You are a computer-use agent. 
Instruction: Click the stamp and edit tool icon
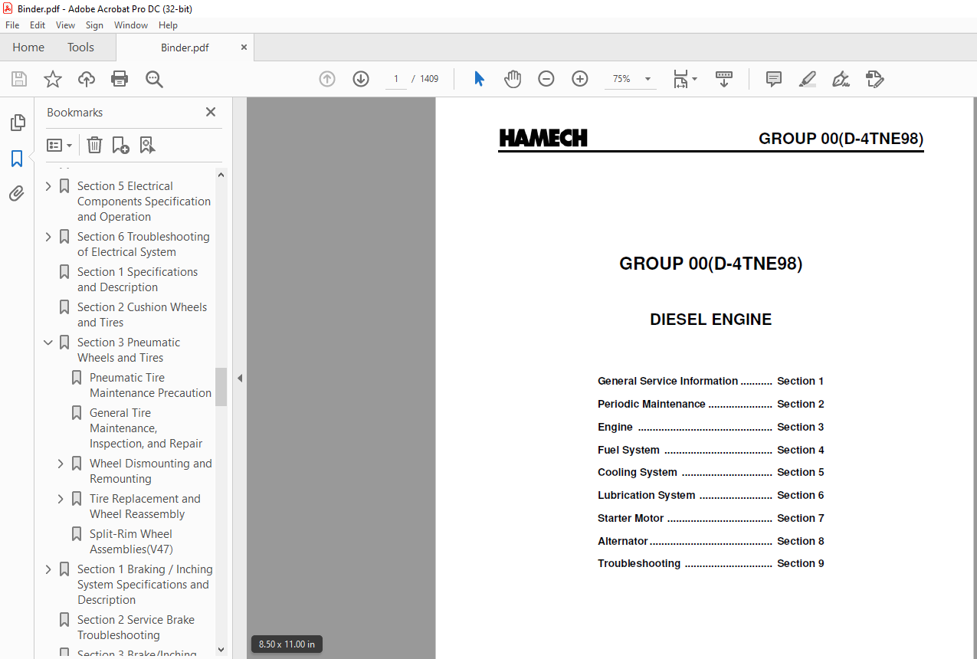pyautogui.click(x=875, y=79)
